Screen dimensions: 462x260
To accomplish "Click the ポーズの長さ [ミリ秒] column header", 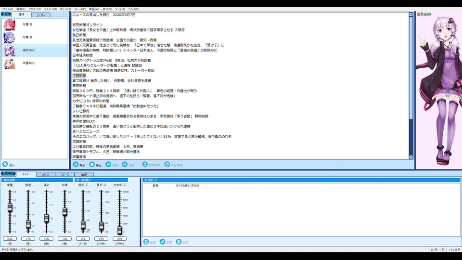I will 187,186.
